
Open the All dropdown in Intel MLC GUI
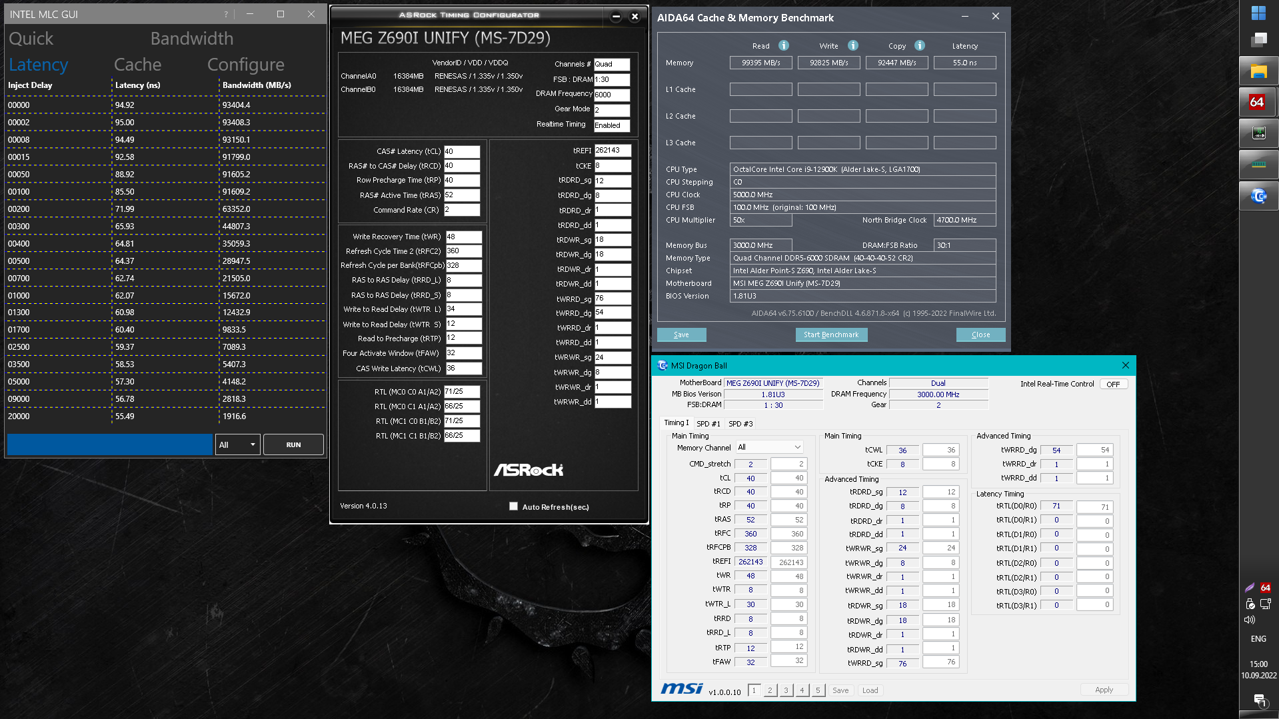pos(237,444)
